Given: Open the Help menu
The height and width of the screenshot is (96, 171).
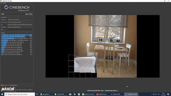Looking at the screenshot, I should point(5,3).
